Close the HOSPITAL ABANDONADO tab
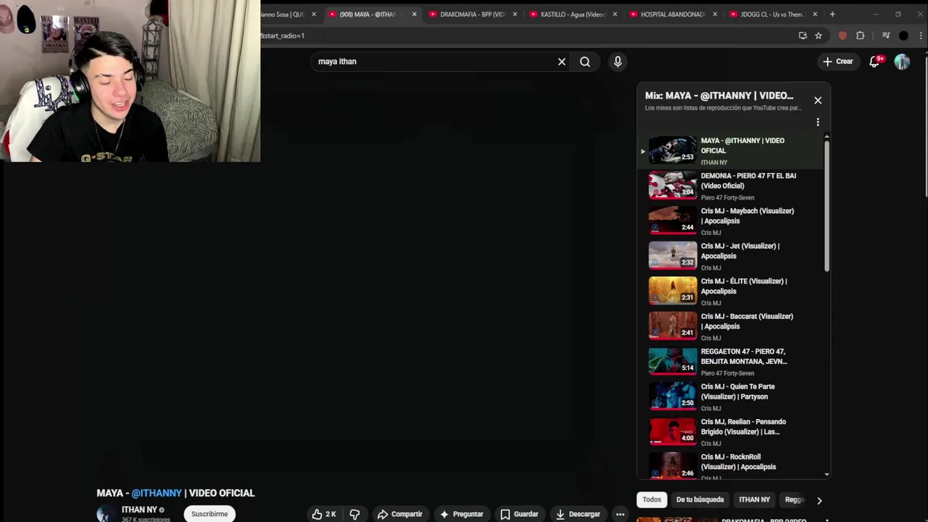Image resolution: width=928 pixels, height=522 pixels. click(715, 14)
